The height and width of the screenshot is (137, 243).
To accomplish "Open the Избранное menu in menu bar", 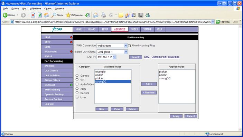I will 35,9.
